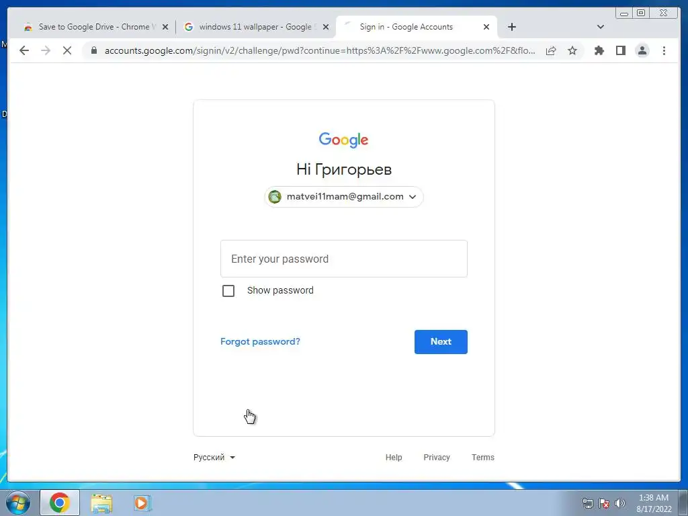Open the Terms link in footer
Viewport: 688px width, 516px height.
(482, 457)
